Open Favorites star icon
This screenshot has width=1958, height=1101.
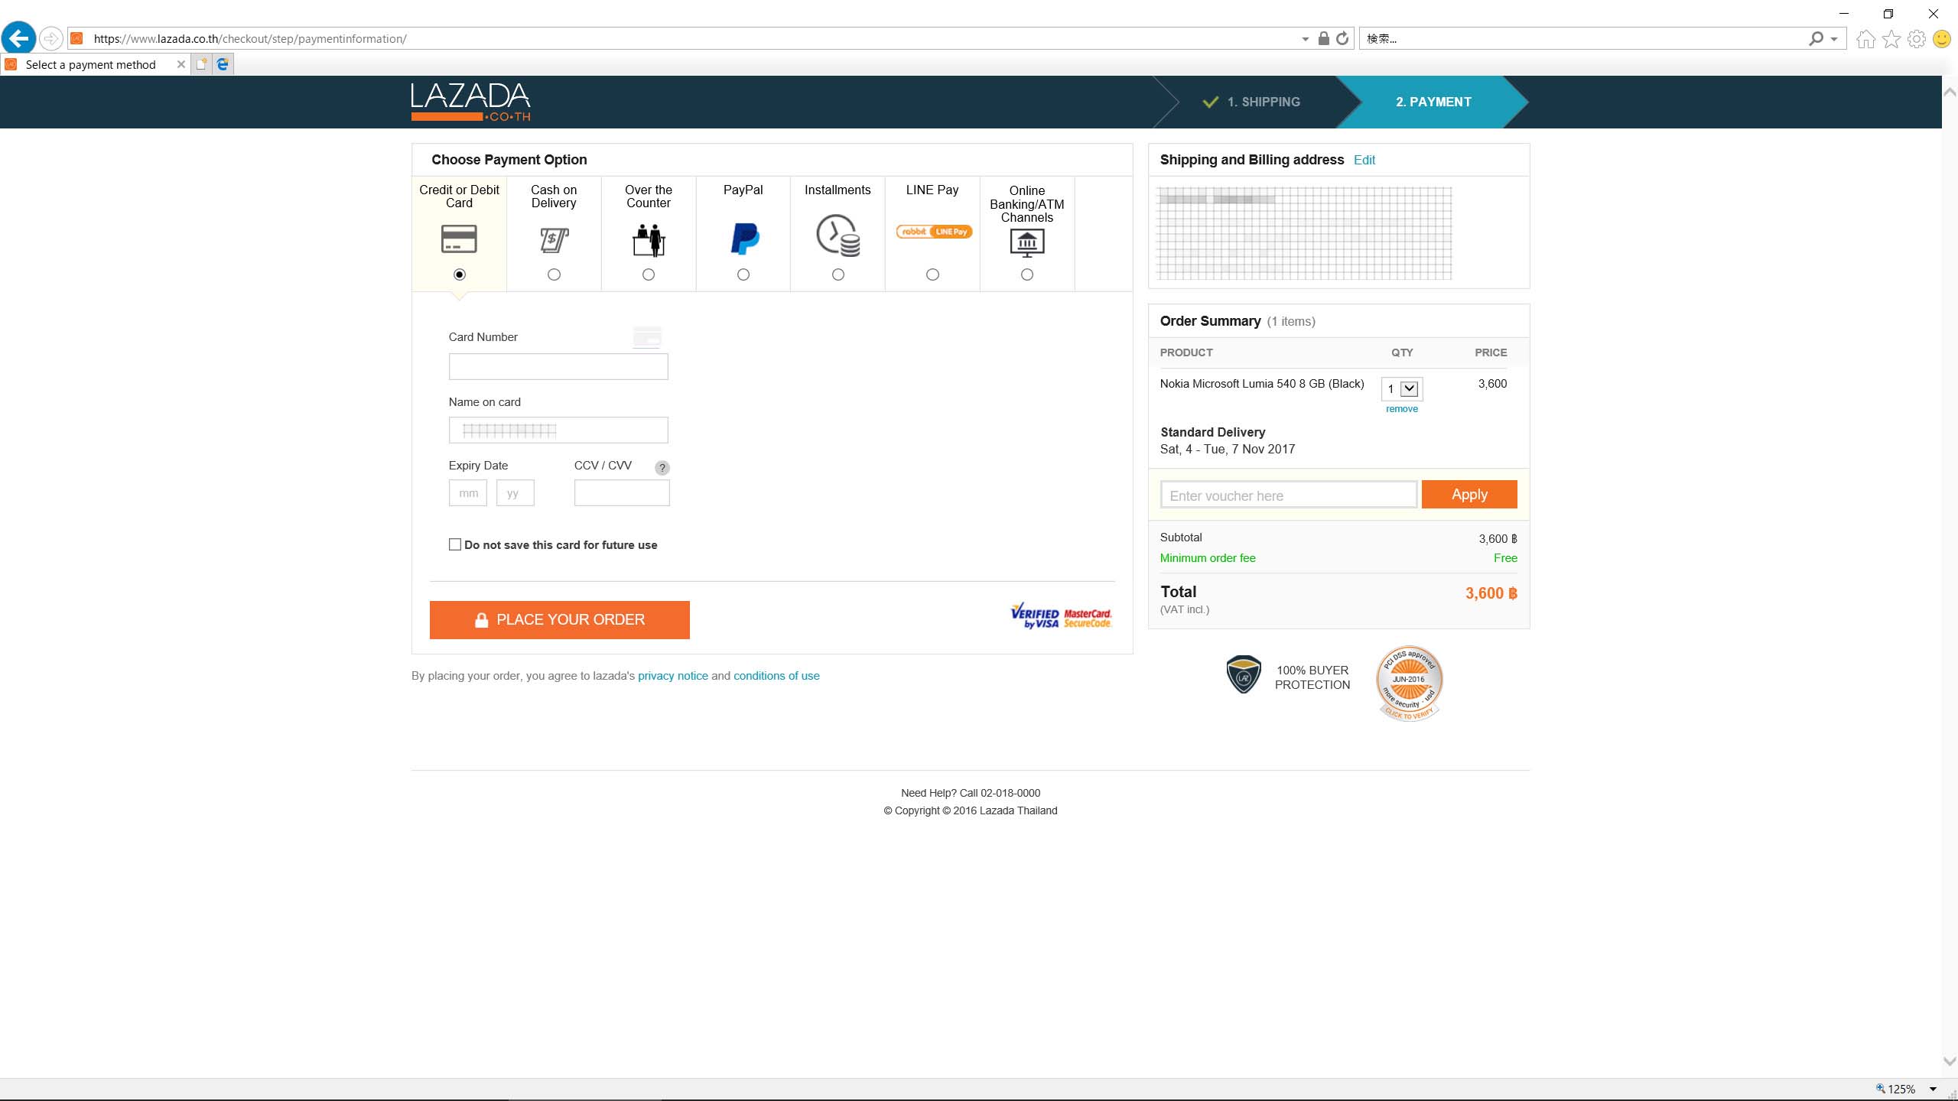click(1891, 39)
